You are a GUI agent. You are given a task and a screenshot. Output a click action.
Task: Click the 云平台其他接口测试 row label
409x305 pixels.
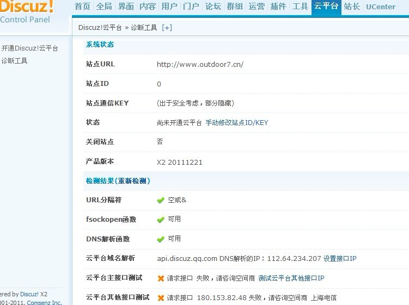click(x=118, y=297)
